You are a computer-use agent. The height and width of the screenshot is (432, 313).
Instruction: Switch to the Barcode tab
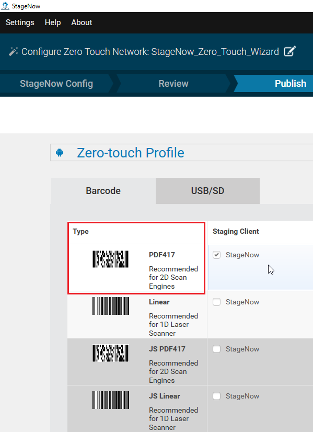tap(103, 191)
